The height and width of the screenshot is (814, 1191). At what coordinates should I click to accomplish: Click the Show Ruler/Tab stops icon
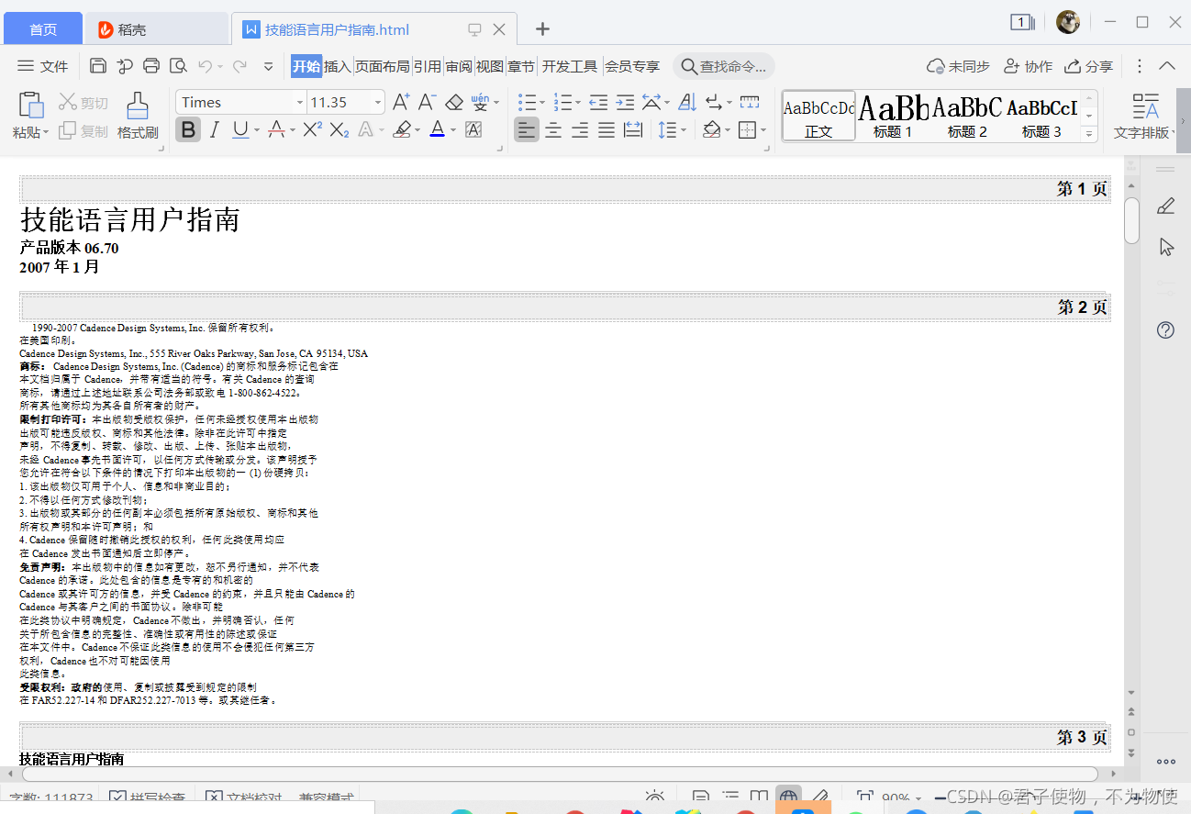[x=750, y=102]
